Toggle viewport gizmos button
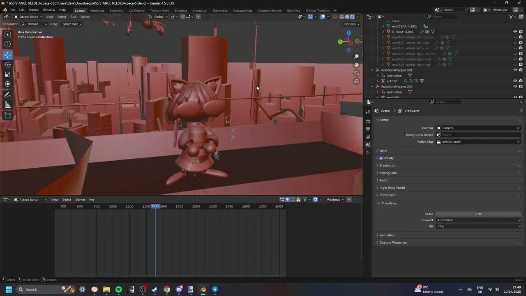The width and height of the screenshot is (526, 296). click(x=310, y=17)
